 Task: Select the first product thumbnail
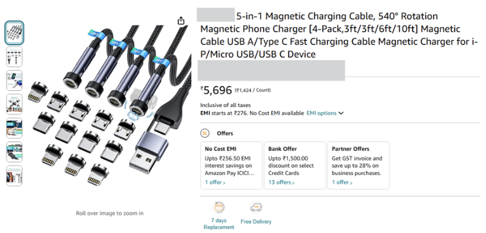click(x=14, y=33)
